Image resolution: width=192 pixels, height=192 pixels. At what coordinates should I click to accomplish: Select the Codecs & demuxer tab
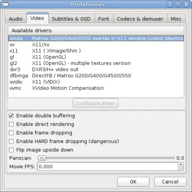(x=140, y=19)
